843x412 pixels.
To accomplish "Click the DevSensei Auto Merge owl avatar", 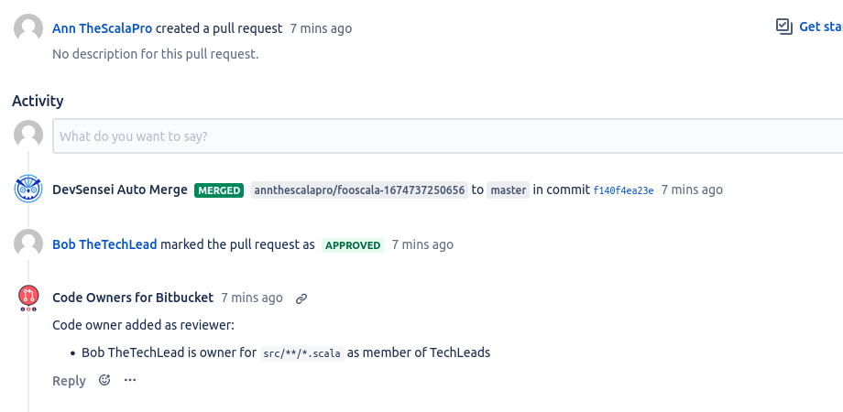I will pos(28,189).
